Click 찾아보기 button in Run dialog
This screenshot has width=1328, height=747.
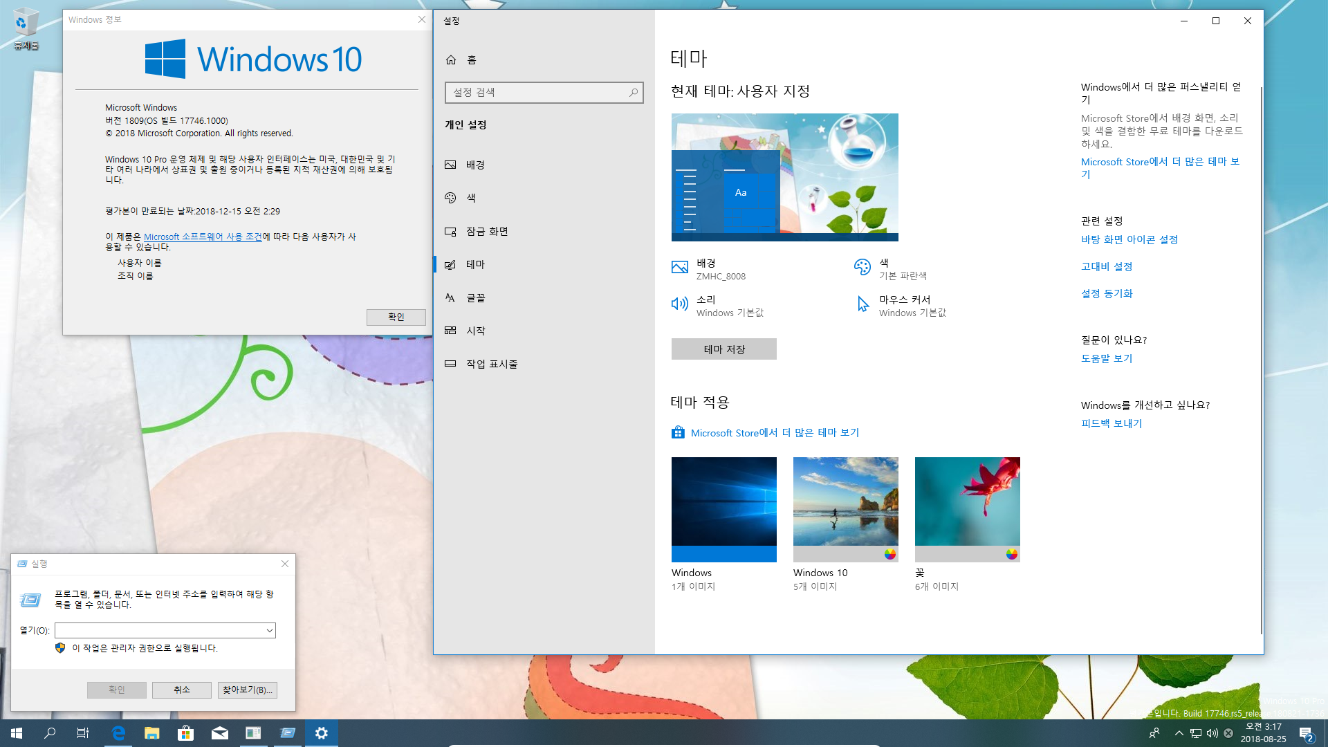click(248, 690)
